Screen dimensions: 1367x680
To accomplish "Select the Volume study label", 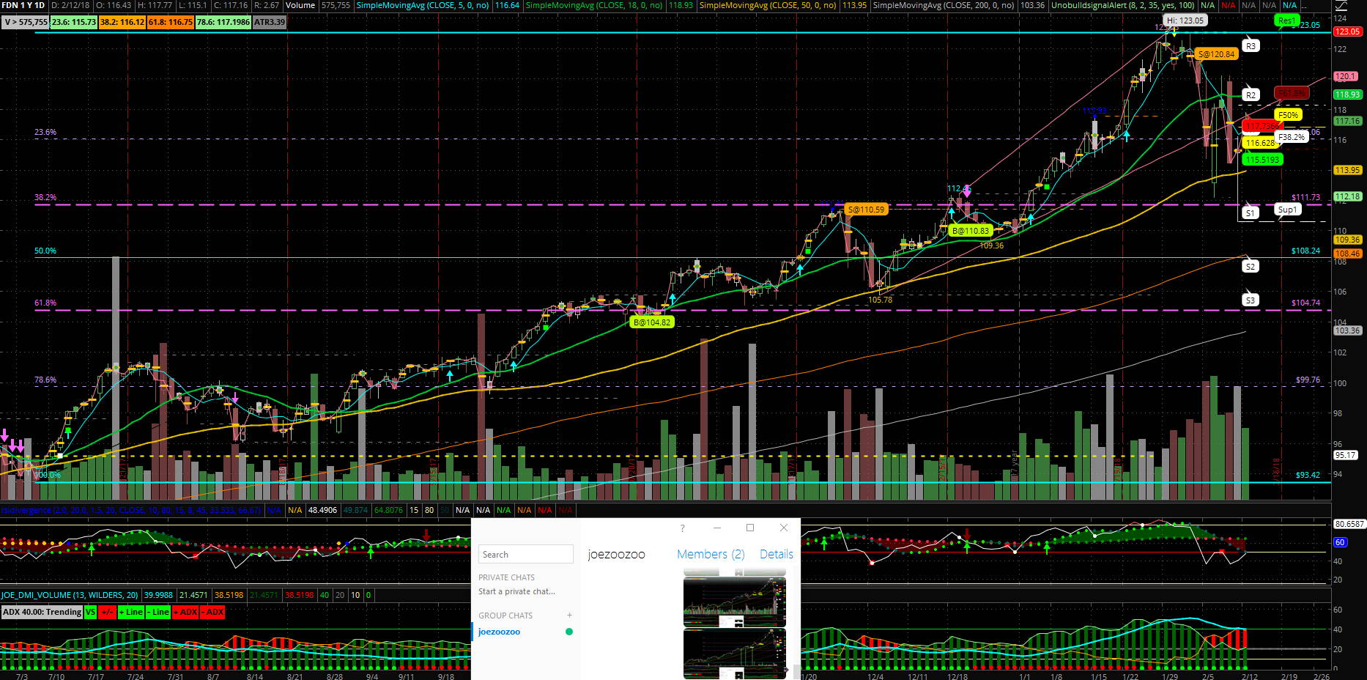I will pyautogui.click(x=300, y=5).
